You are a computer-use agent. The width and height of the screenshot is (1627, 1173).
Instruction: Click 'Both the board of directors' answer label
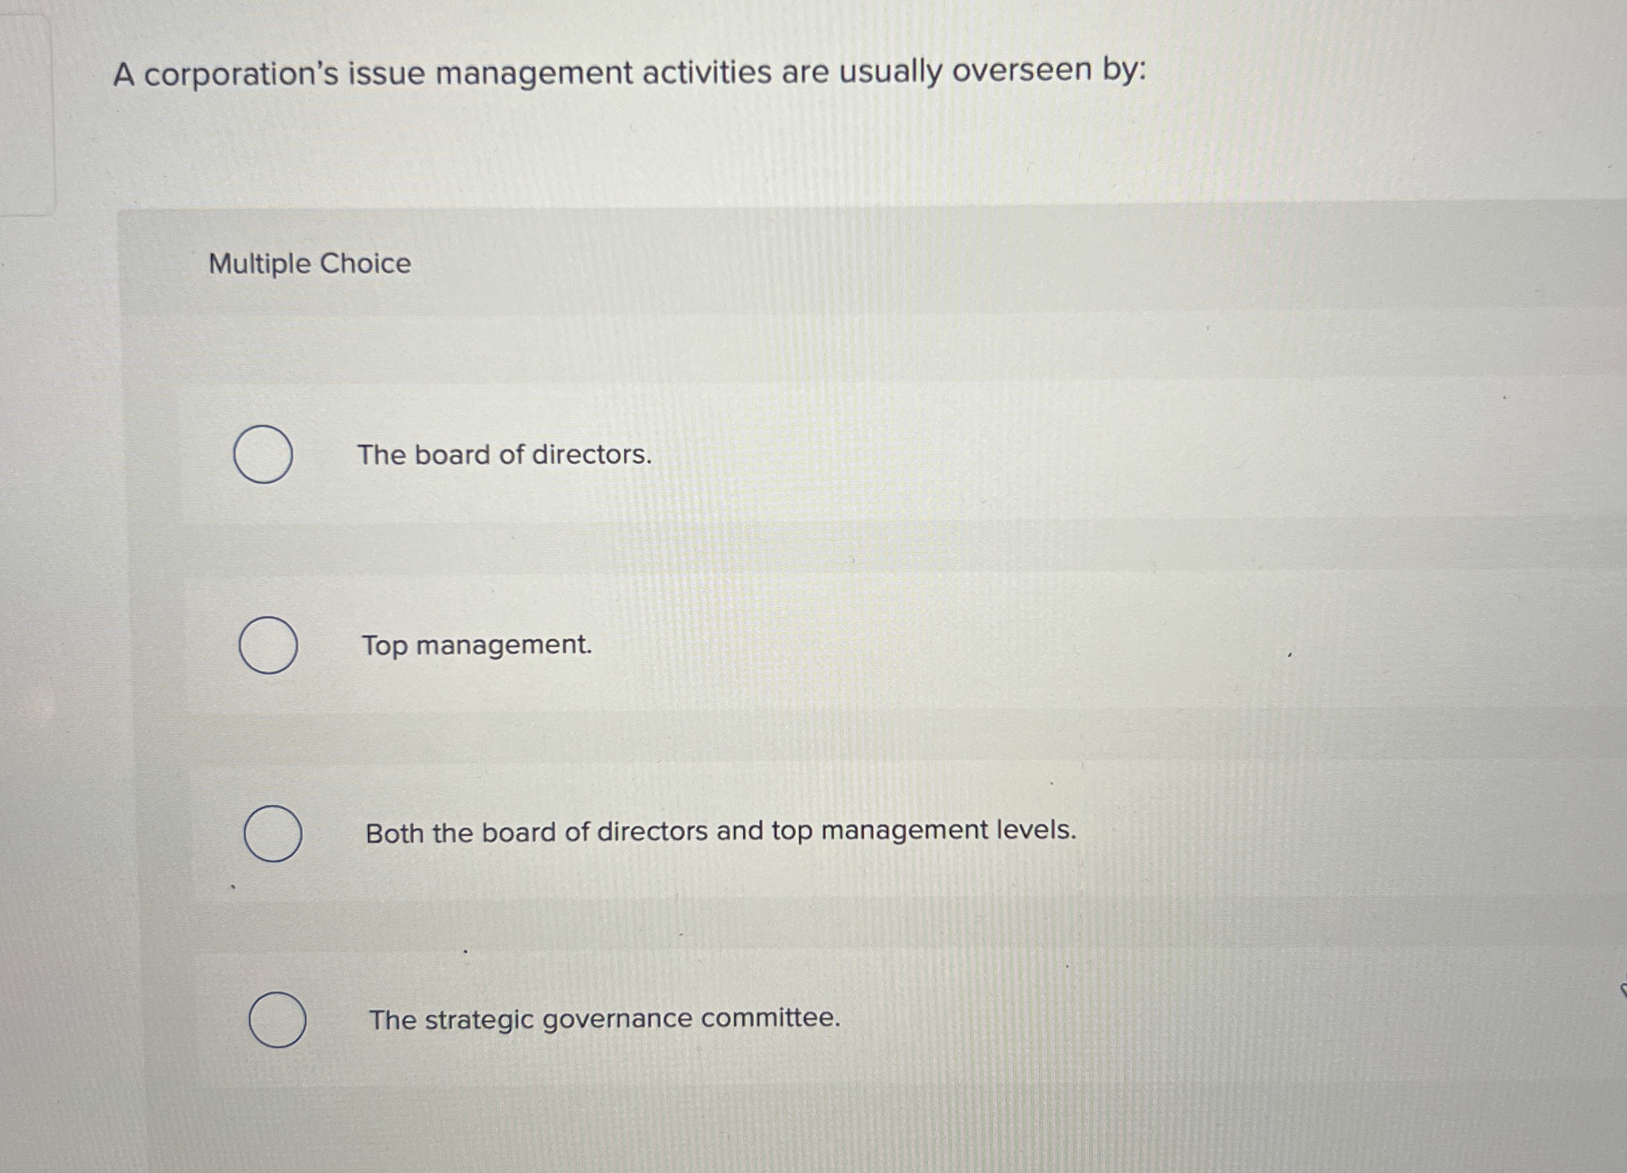coord(720,831)
